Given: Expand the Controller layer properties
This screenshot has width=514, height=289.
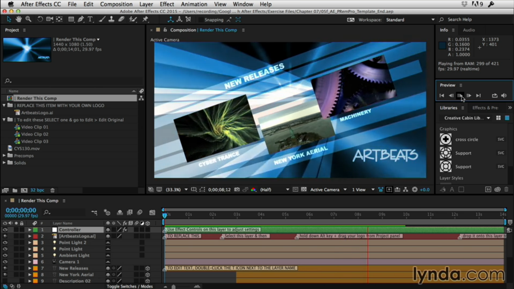Looking at the screenshot, I should point(30,230).
